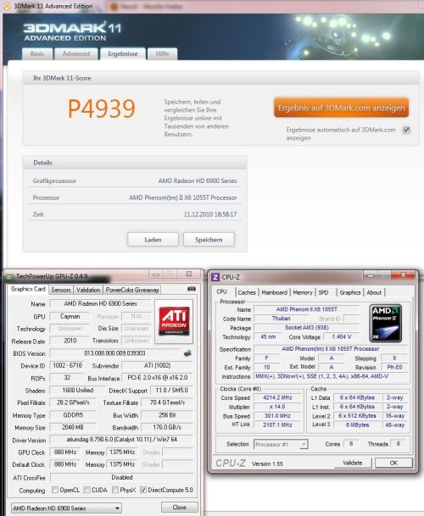Select the CPU tab in CPU-Z
The image size is (424, 516).
pyautogui.click(x=221, y=291)
